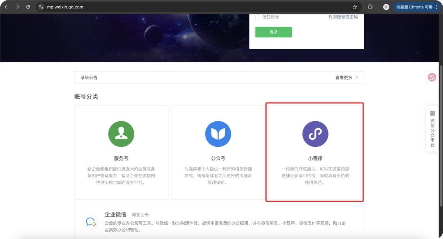This screenshot has height=239, width=443.
Task: Click the 企业微信 chat bubble icon
Action: (91, 222)
